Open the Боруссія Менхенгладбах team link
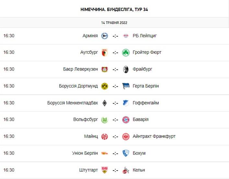229x179 pixels. click(72, 103)
